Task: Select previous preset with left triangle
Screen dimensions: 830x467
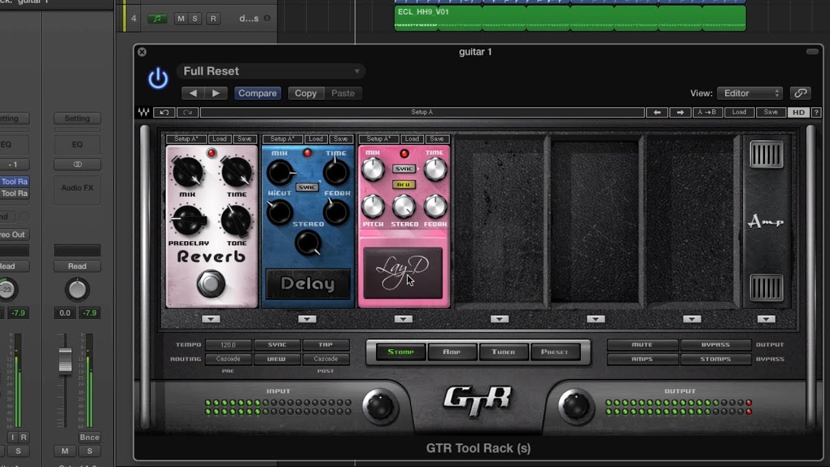Action: [193, 93]
